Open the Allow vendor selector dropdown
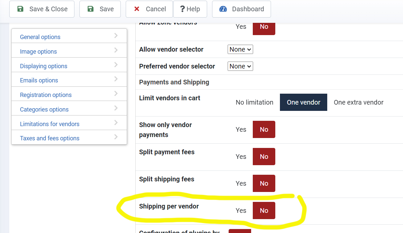Image resolution: width=403 pixels, height=233 pixels. pyautogui.click(x=240, y=49)
